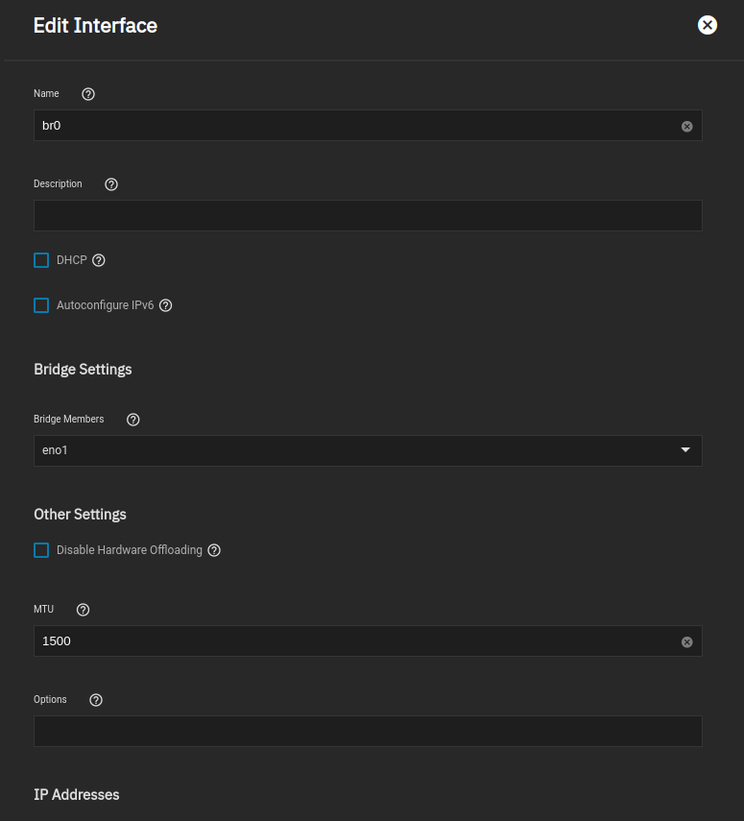Clear the br0 Name field
The image size is (744, 821).
687,126
